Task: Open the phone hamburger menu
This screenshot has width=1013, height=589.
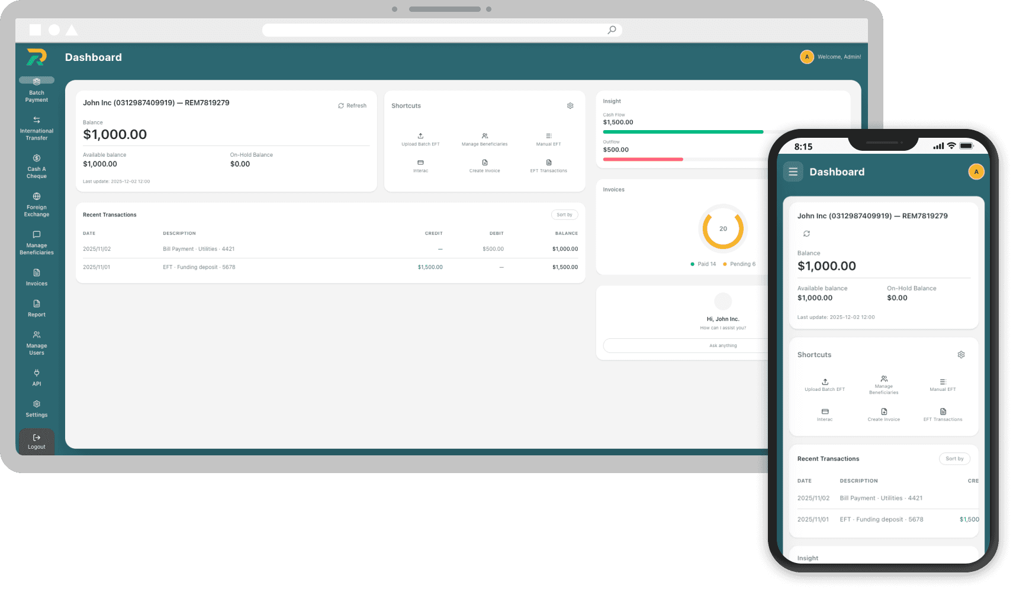Action: [793, 171]
